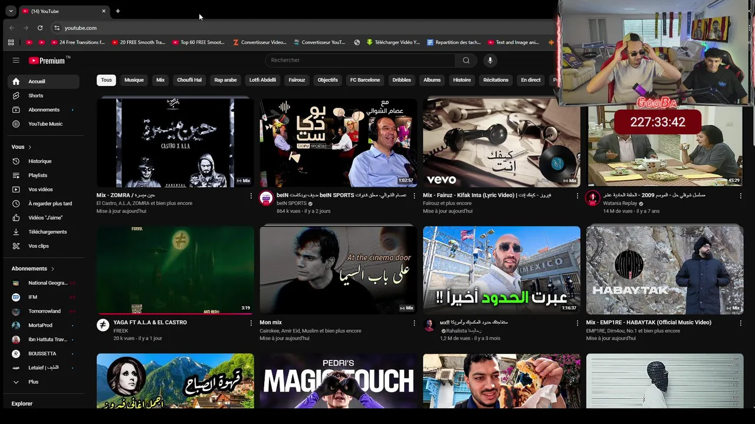This screenshot has height=424, width=755.
Task: Open options for YAGA FT A.L.A video
Action: [x=251, y=323]
